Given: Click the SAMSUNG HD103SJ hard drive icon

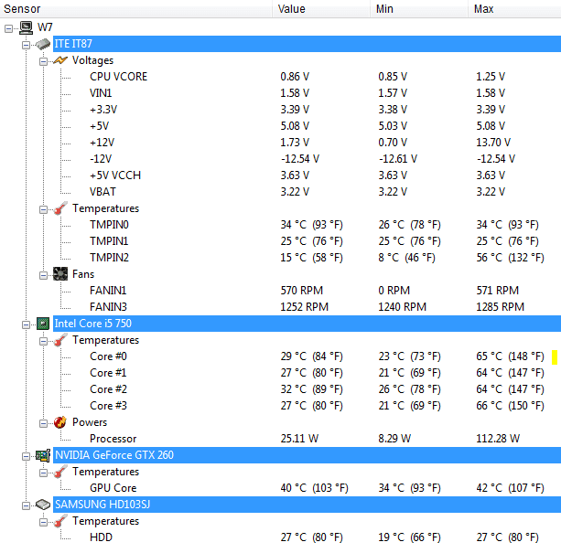Looking at the screenshot, I should click(x=43, y=505).
